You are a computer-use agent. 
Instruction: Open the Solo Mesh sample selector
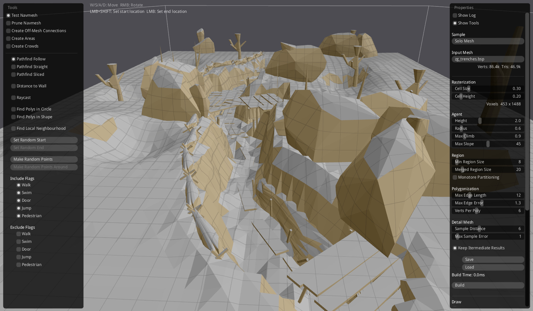(488, 41)
